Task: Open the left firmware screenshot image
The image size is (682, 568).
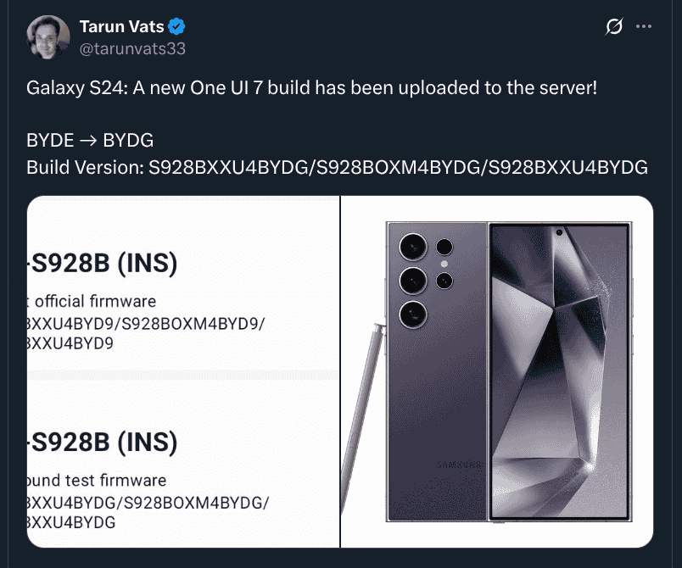Action: 183,371
